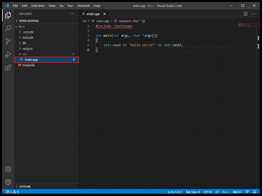The image size is (262, 196).
Task: Select main.cpp file in explorer tree
Action: (x=47, y=60)
